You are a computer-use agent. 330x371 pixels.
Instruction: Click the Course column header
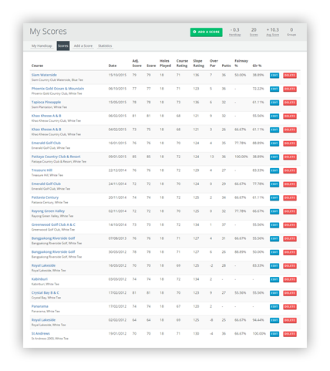(37, 66)
